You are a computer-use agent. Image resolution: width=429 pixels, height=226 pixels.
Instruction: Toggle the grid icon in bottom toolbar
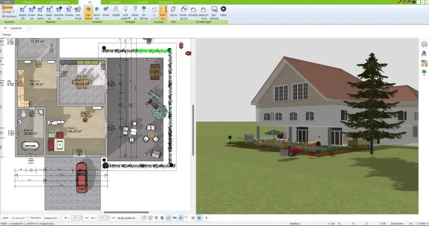pyautogui.click(x=193, y=218)
